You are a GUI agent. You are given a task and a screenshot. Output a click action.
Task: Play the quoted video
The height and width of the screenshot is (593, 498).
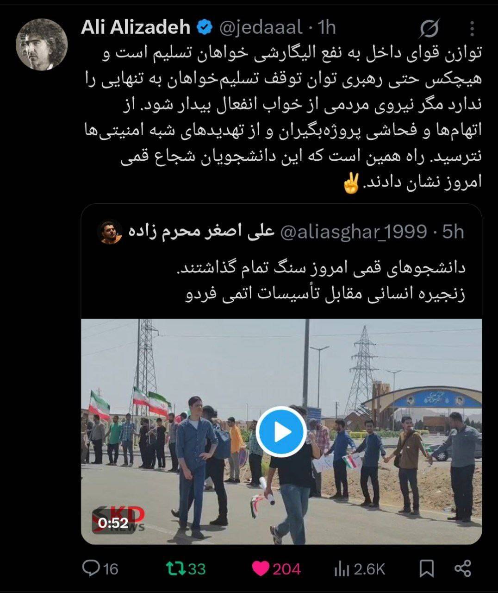(x=281, y=431)
